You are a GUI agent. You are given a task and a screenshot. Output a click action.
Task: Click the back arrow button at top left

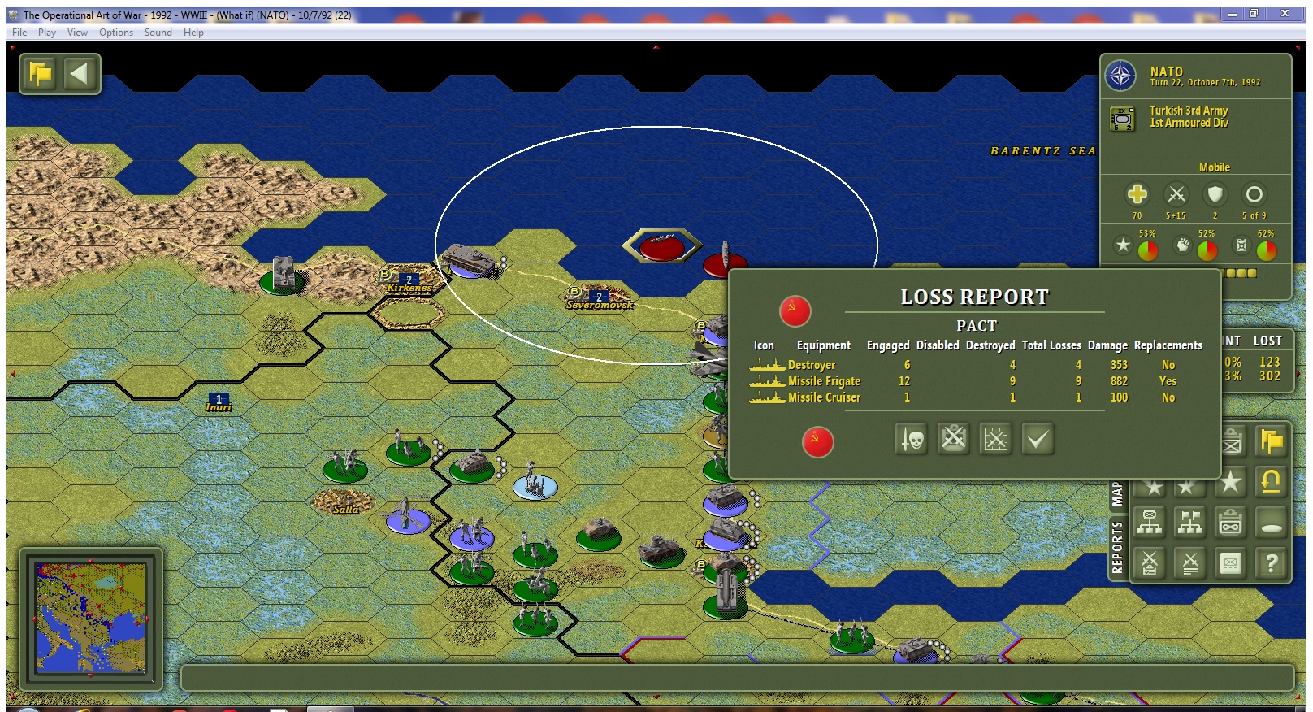tap(80, 74)
